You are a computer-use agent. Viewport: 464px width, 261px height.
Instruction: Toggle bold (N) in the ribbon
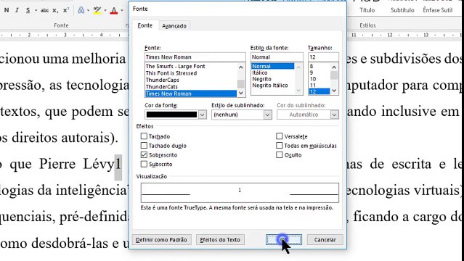[7, 10]
